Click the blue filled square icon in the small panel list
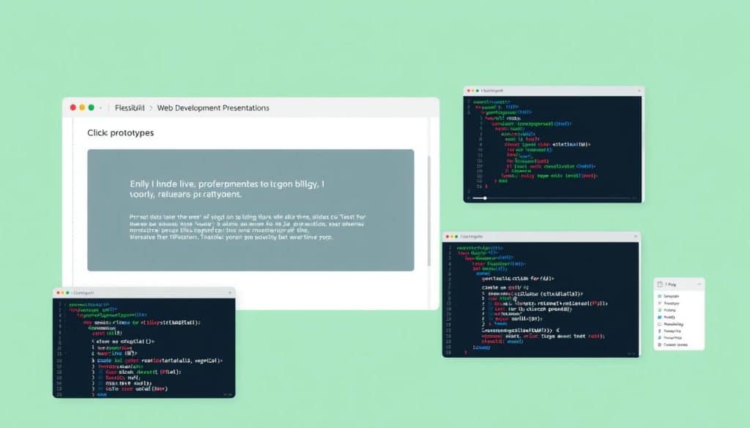This screenshot has width=750, height=428. coord(660,318)
